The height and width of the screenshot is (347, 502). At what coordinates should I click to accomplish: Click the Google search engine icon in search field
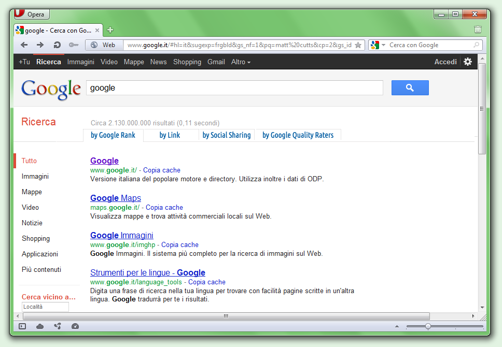coord(375,45)
